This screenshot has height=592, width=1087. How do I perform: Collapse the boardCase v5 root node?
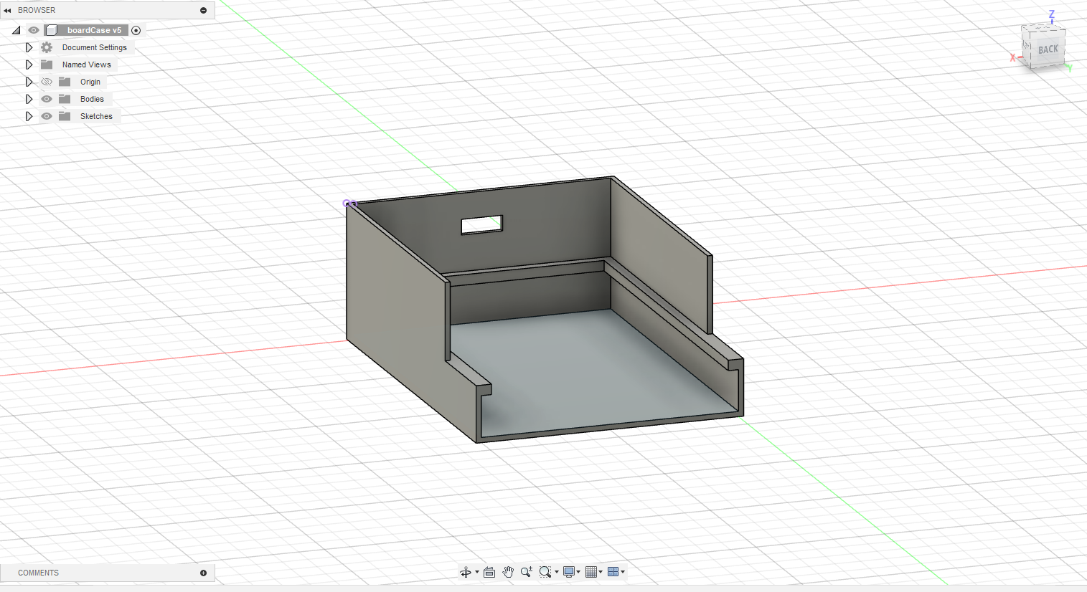[16, 30]
